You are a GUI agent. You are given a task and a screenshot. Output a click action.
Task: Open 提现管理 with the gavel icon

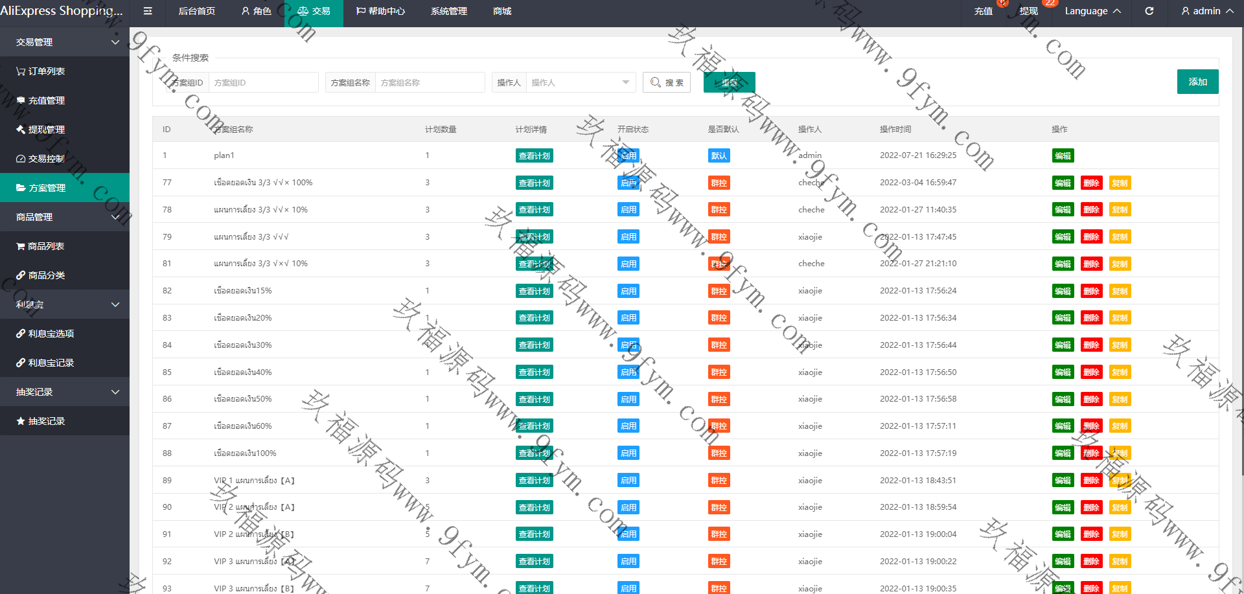(45, 130)
